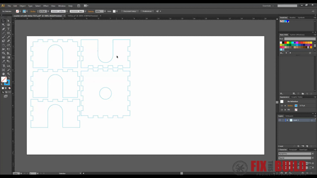Click the Document Setup button
The image size is (317, 178).
pyautogui.click(x=130, y=11)
